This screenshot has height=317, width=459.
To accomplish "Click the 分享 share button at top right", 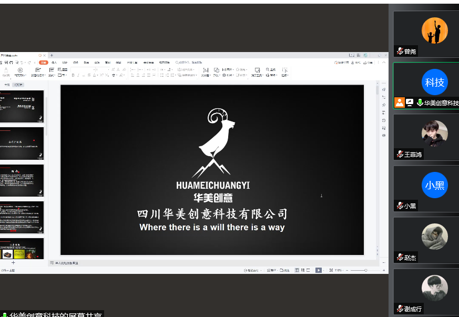I will [370, 63].
